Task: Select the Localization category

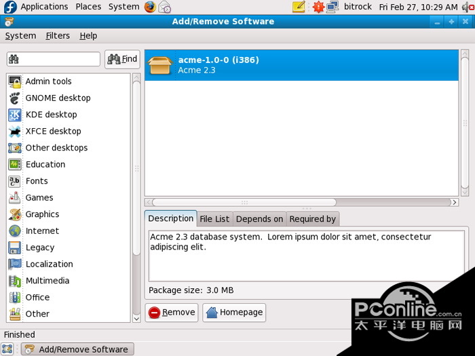Action: click(69, 264)
